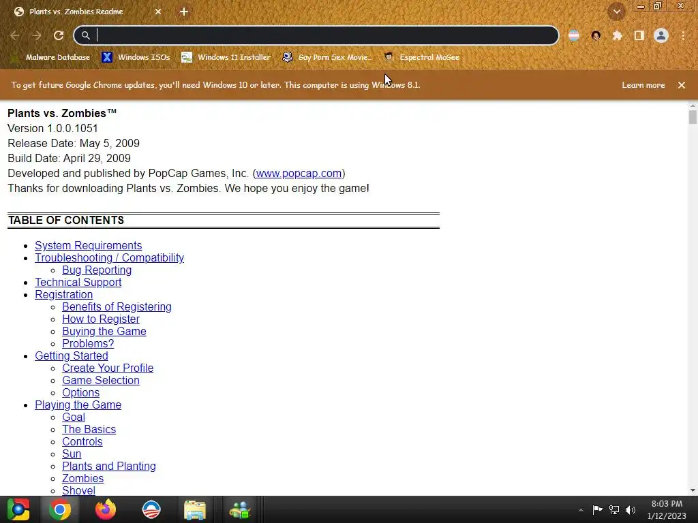Jump to Getting Started section
Image resolution: width=698 pixels, height=523 pixels.
[71, 355]
